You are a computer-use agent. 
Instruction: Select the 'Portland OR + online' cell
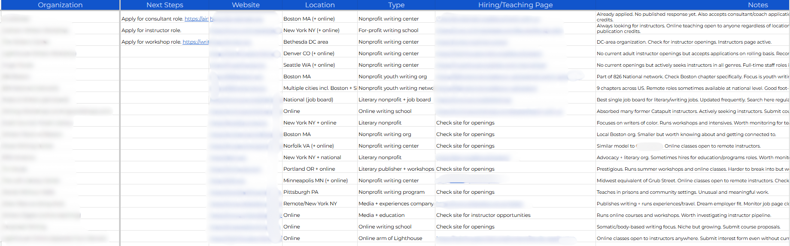[x=320, y=169]
